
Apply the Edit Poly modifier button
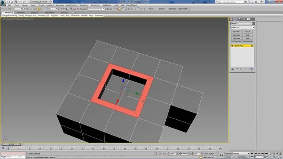[237, 32]
